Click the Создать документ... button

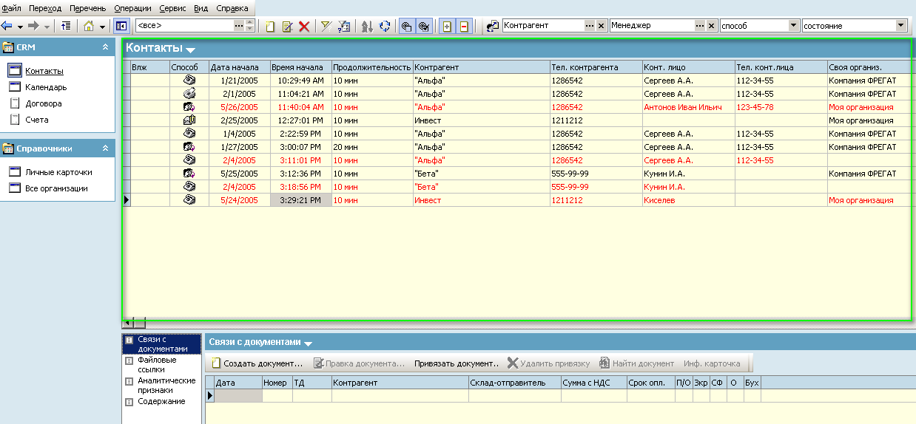(x=257, y=363)
